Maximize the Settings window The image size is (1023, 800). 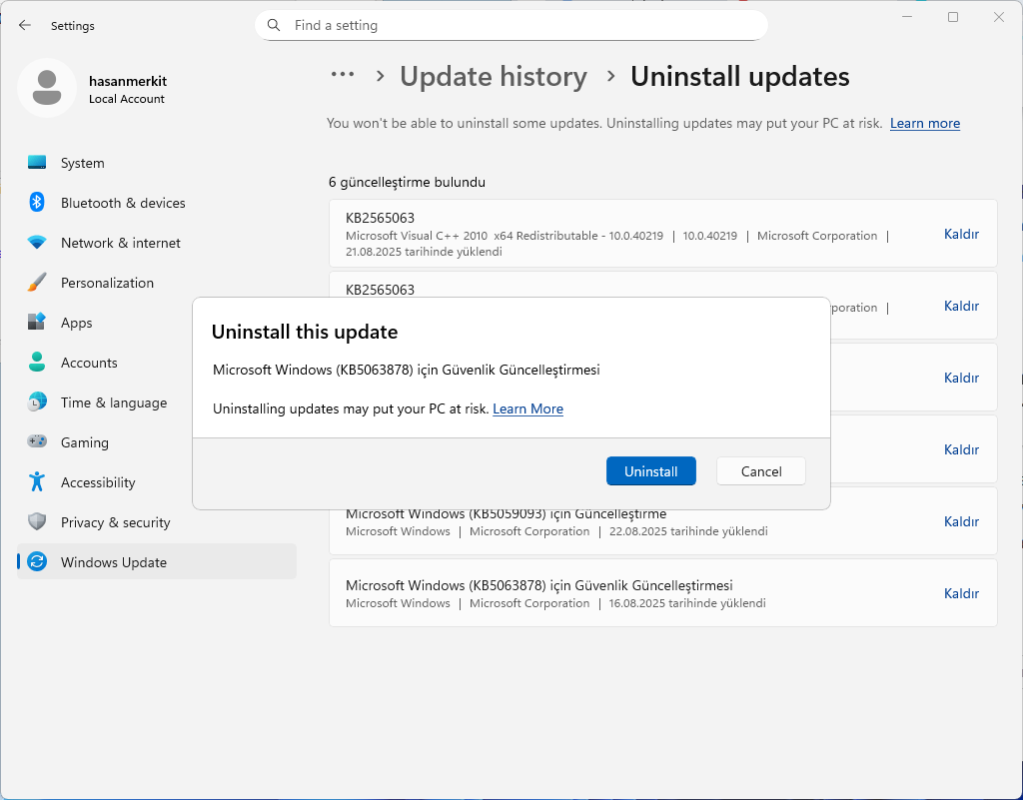tap(953, 17)
